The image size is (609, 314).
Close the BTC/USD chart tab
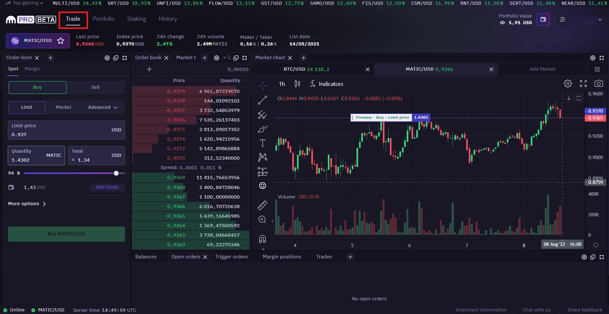click(368, 69)
